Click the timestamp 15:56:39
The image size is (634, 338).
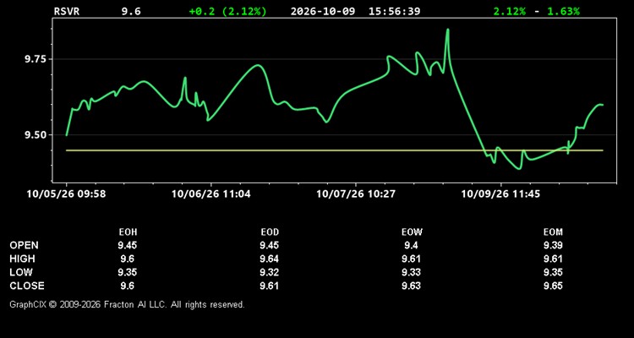pyautogui.click(x=394, y=11)
